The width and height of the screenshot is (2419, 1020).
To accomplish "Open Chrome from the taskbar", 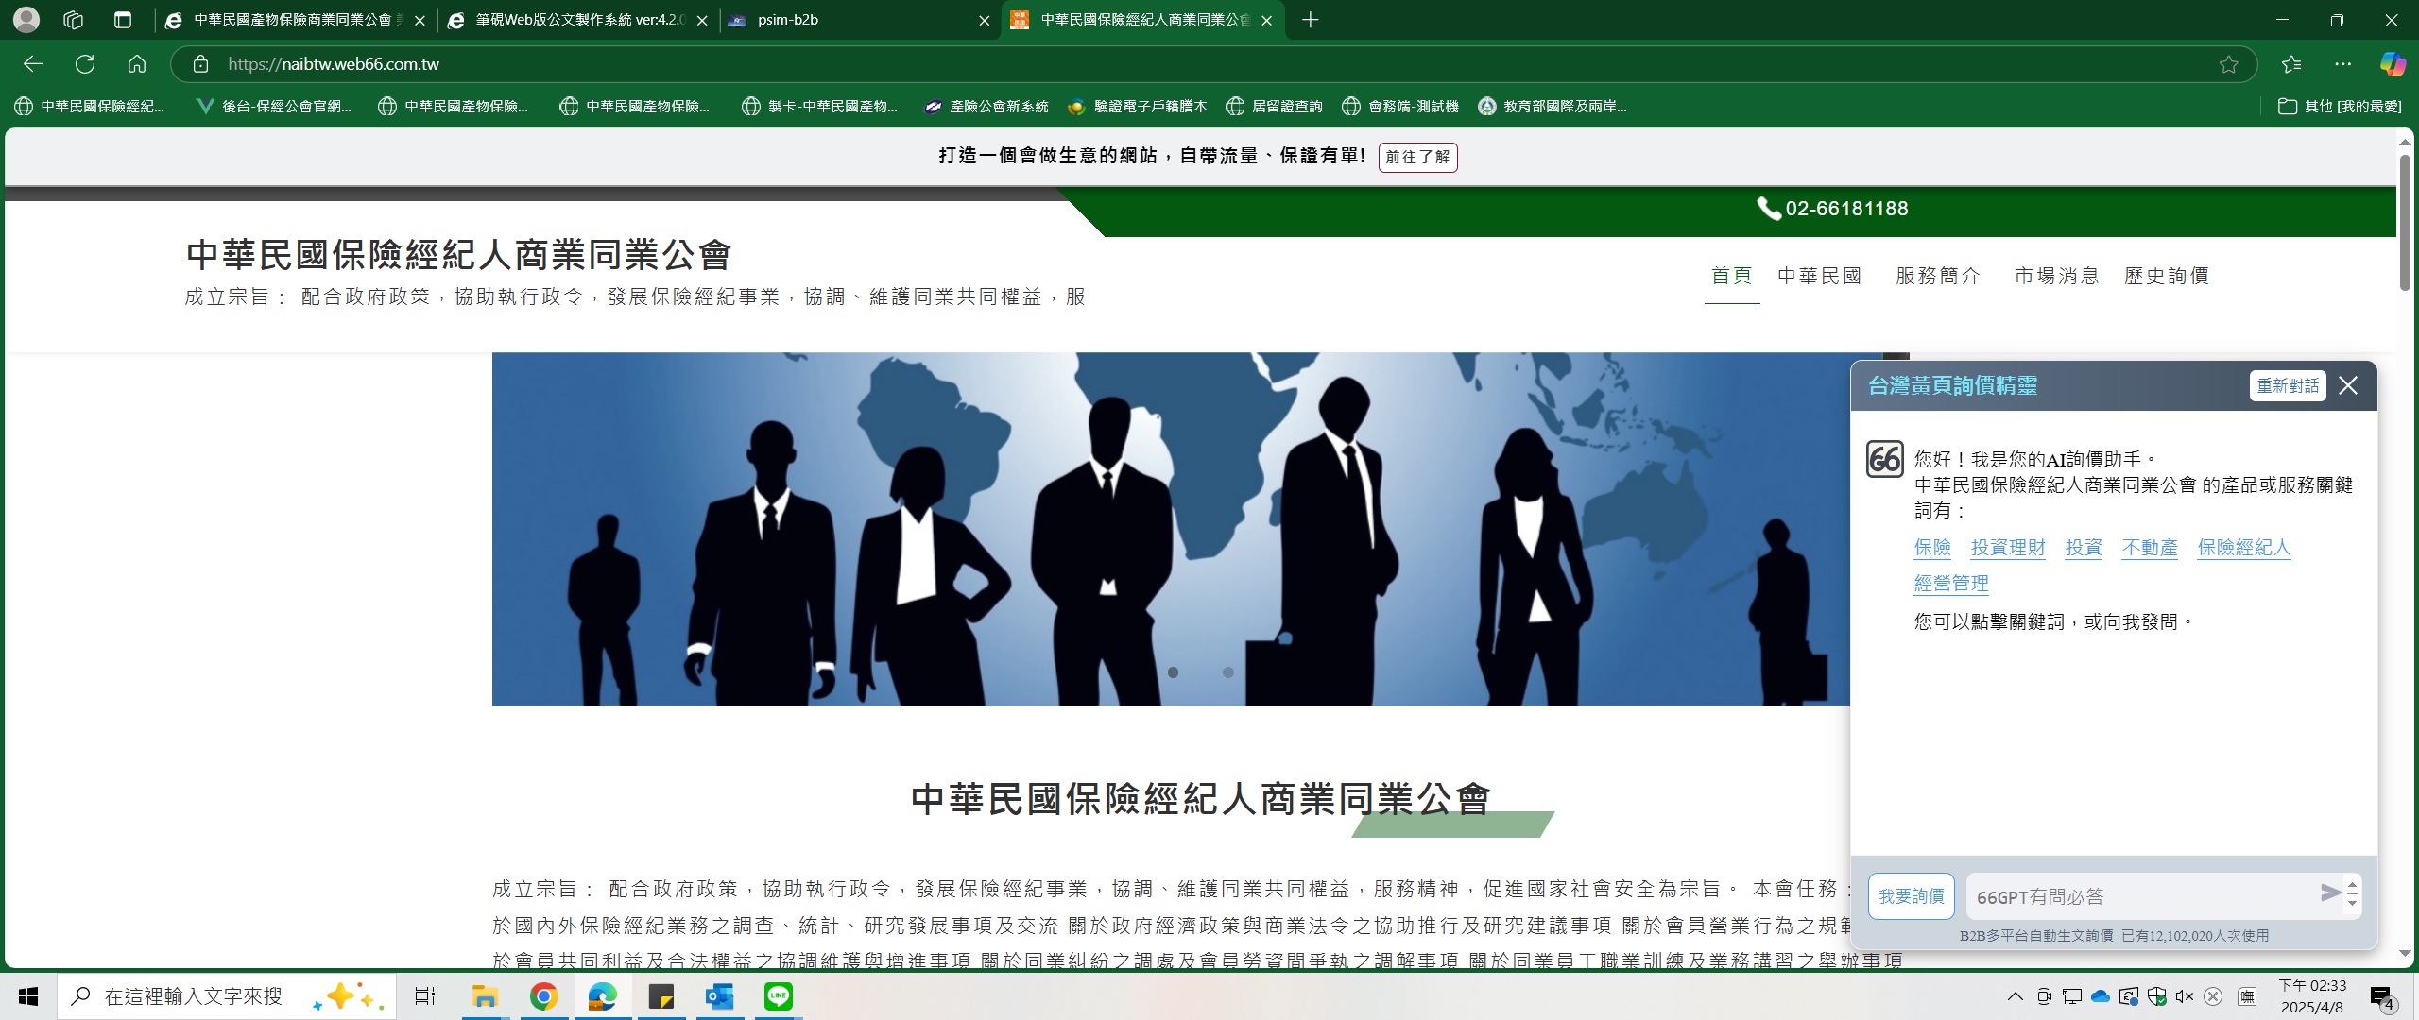I will pos(543,996).
